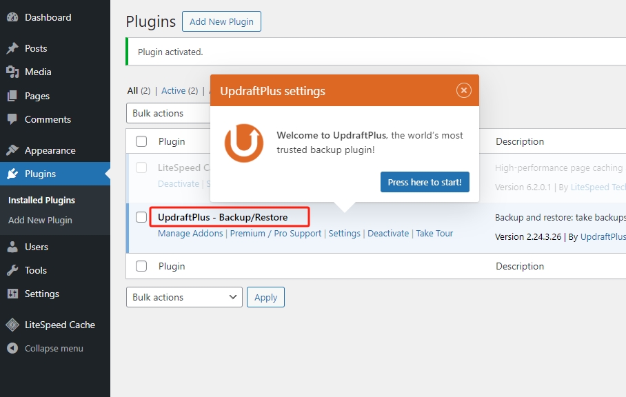Viewport: 626px width, 397px height.
Task: Click the bottom Apply button
Action: [265, 297]
